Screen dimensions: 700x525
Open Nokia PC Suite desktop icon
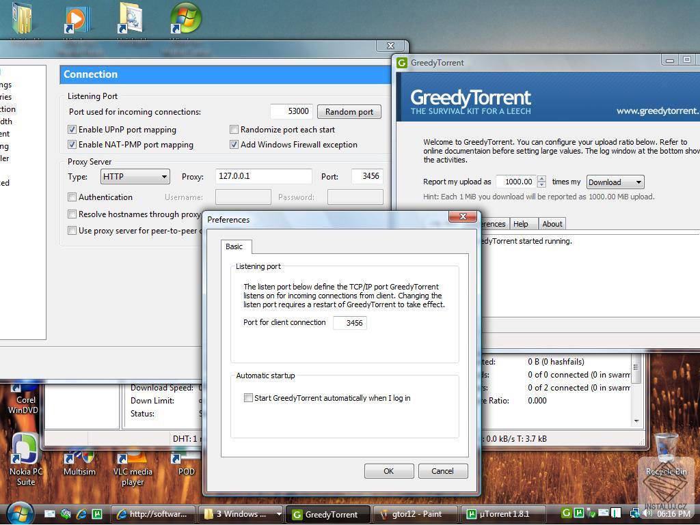tap(25, 459)
